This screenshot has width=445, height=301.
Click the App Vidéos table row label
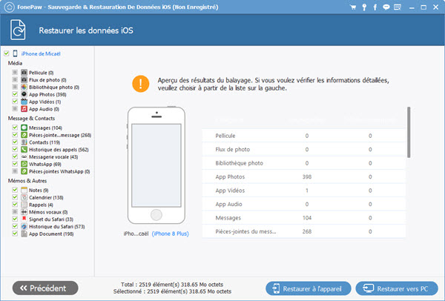pos(230,191)
